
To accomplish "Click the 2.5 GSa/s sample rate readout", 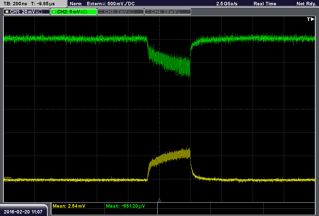I will [x=227, y=4].
